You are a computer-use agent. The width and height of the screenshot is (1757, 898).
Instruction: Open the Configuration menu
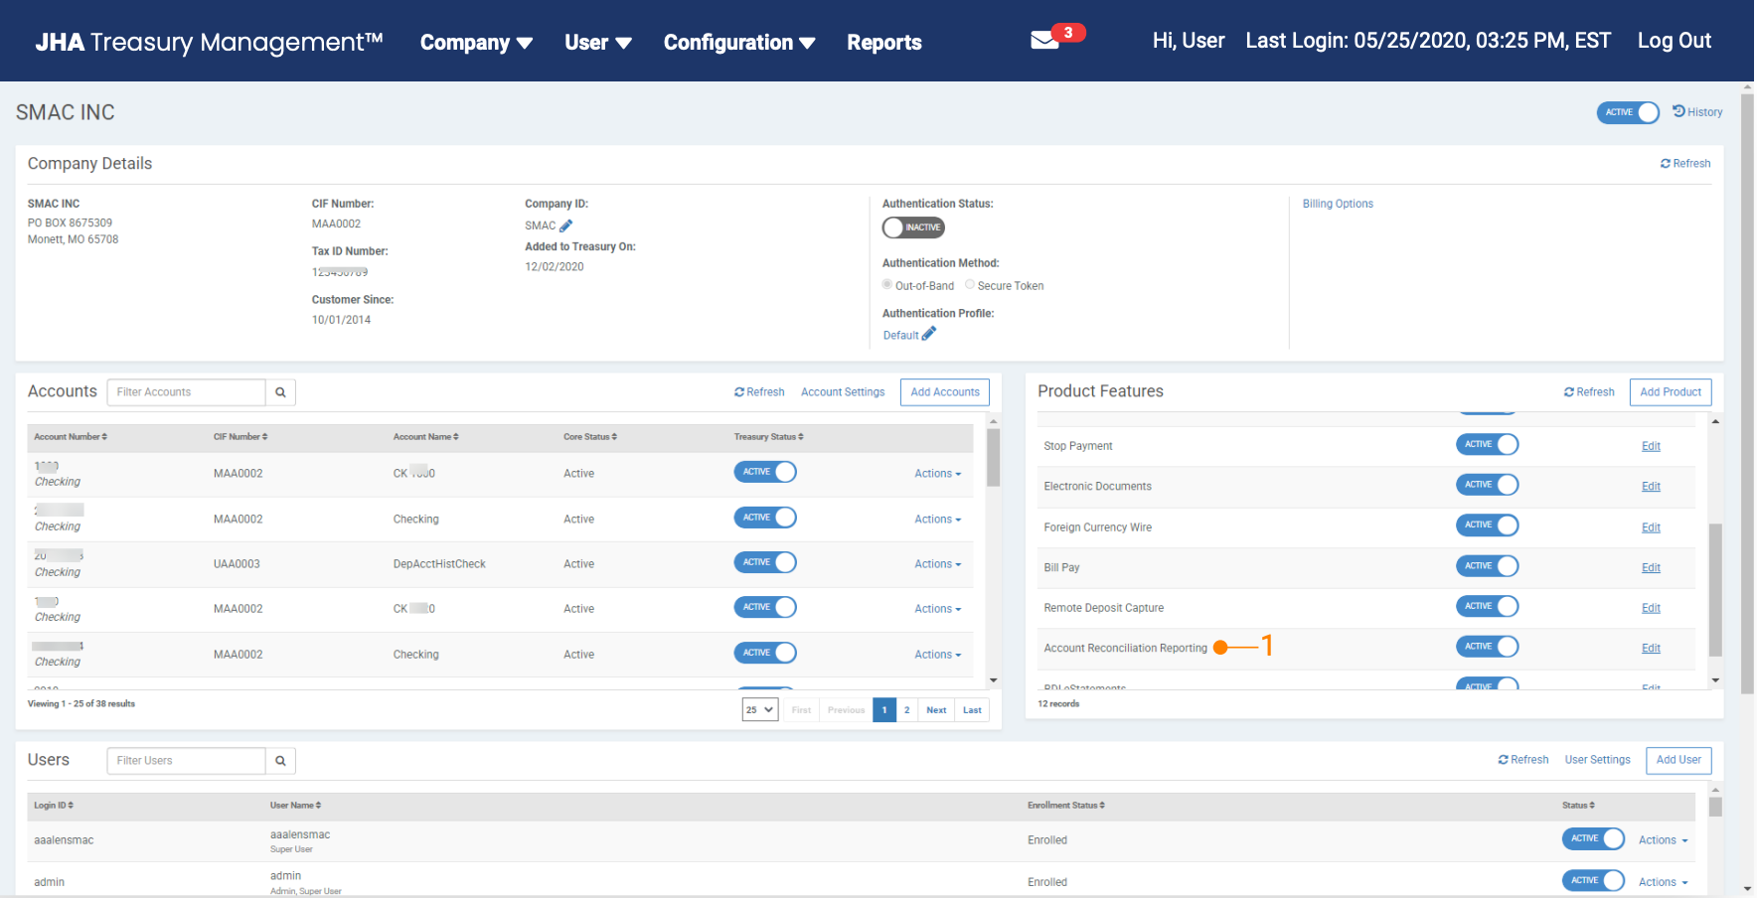738,42
